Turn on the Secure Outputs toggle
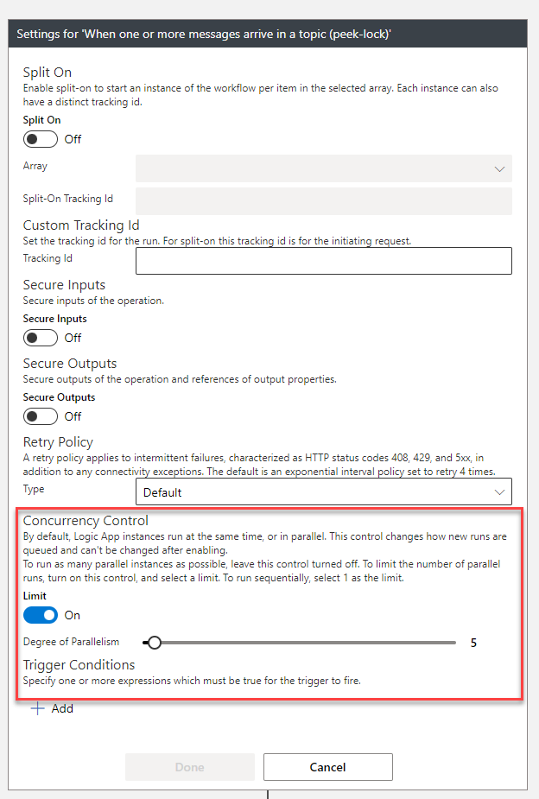Screen dimensions: 539x799 pos(41,416)
